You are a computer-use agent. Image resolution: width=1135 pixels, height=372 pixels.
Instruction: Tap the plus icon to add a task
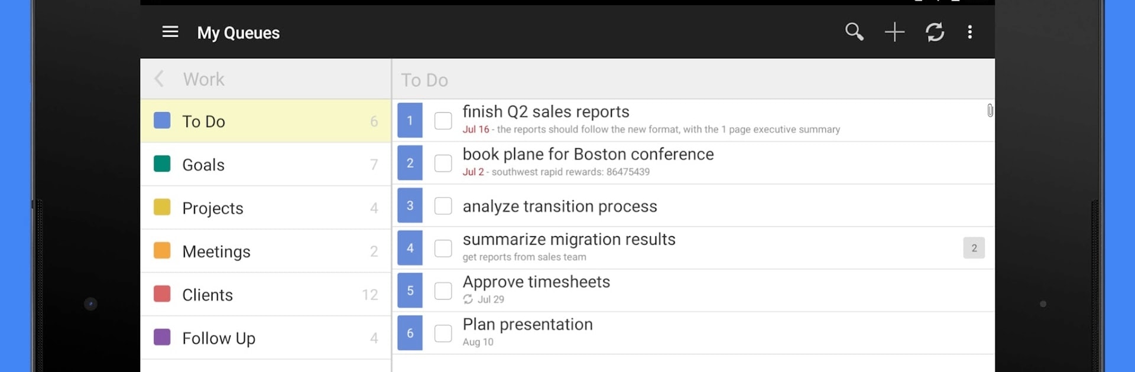[x=894, y=32]
